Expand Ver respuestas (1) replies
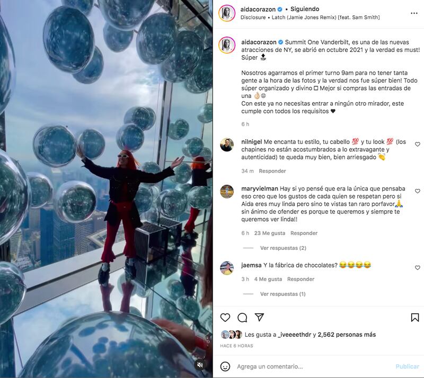The image size is (424, 378). (x=282, y=294)
